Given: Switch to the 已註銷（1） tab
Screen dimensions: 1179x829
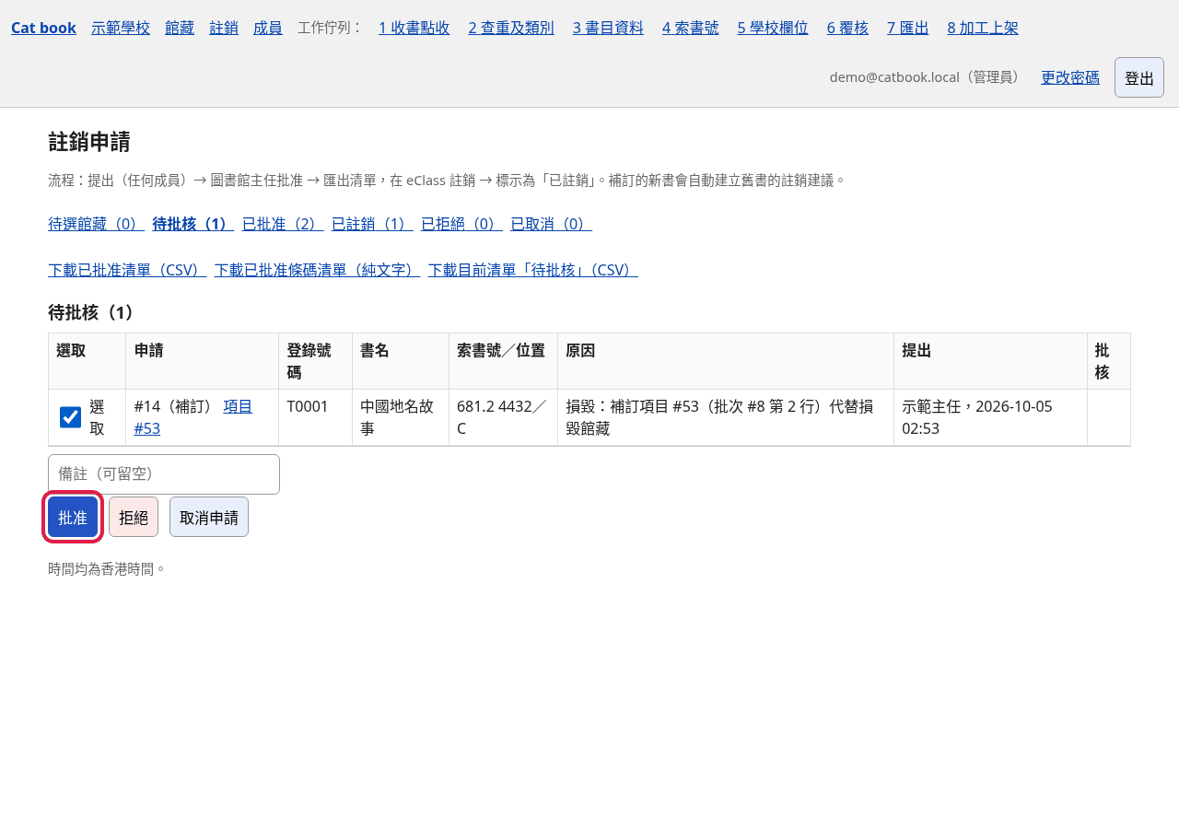Looking at the screenshot, I should coord(372,224).
